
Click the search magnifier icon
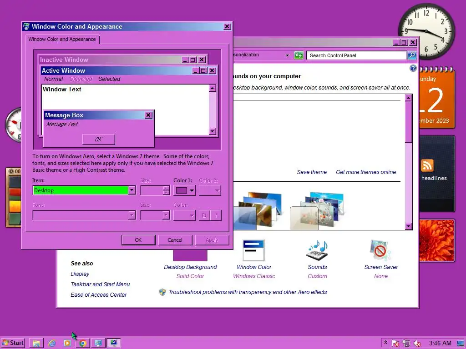click(412, 55)
